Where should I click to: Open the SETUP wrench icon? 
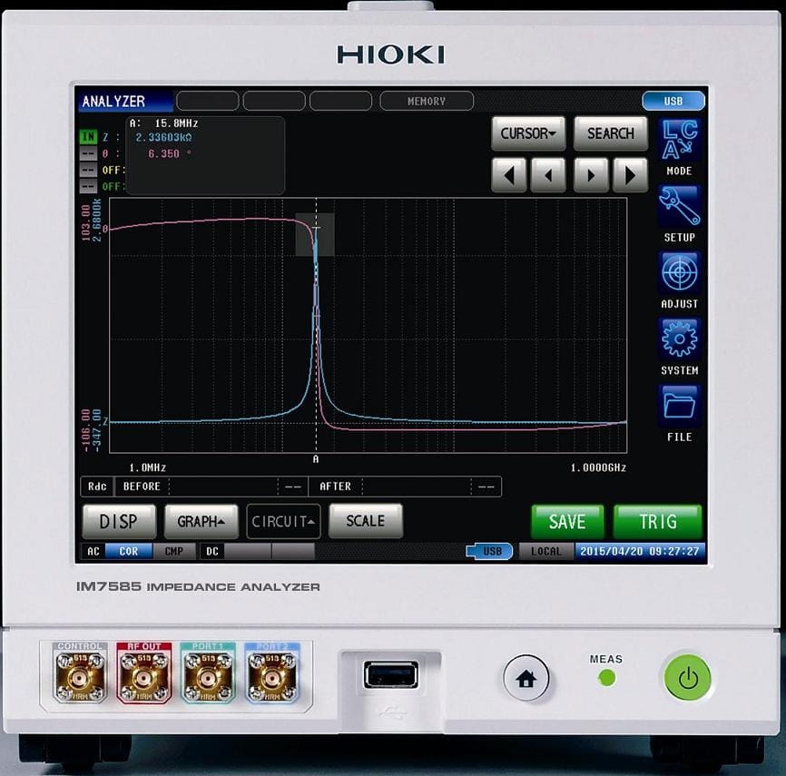click(x=679, y=207)
